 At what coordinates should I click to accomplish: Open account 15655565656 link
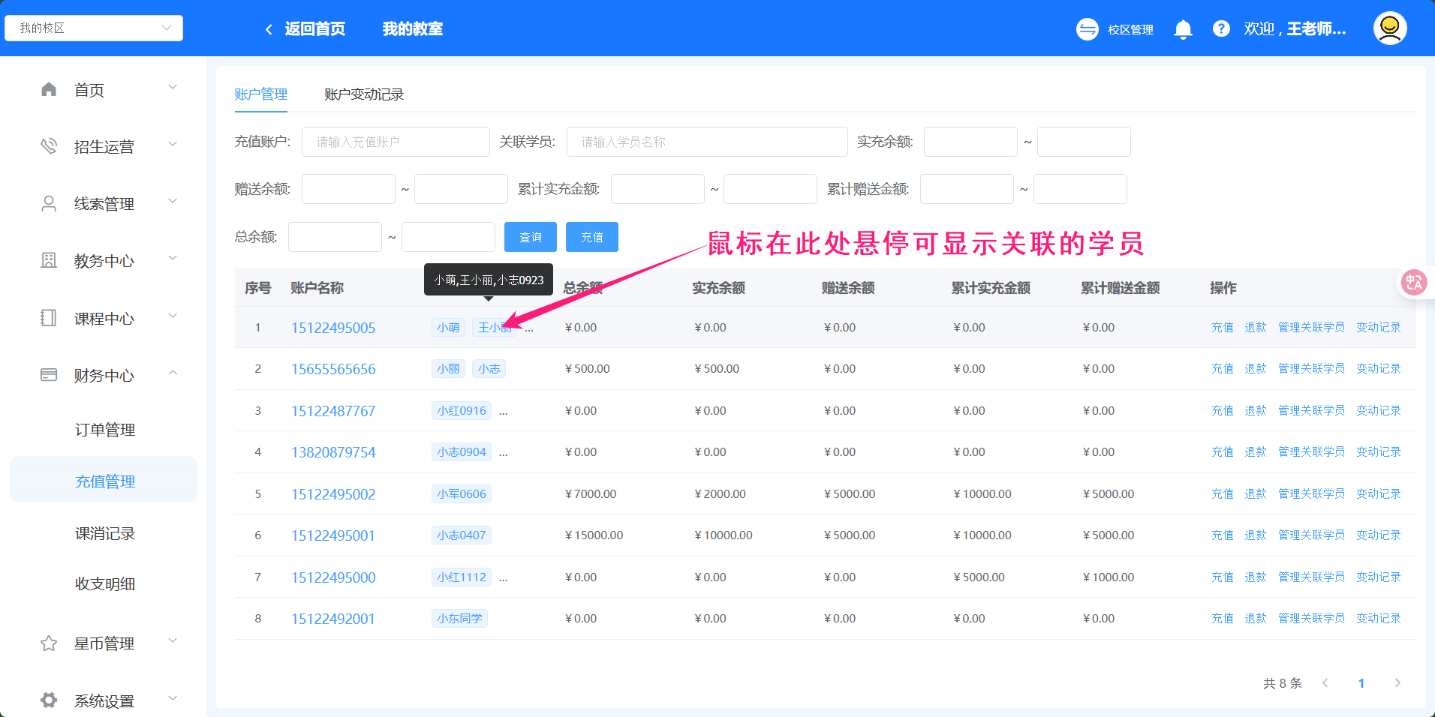coord(333,369)
